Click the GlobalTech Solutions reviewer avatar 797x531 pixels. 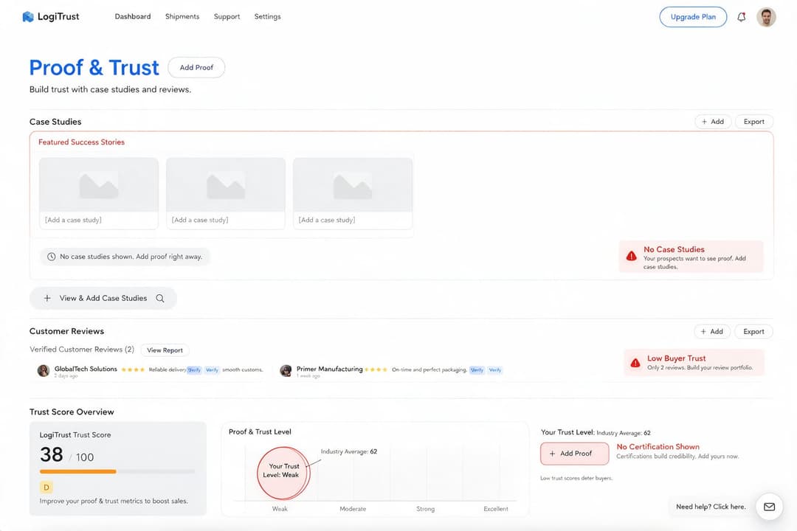(x=44, y=370)
